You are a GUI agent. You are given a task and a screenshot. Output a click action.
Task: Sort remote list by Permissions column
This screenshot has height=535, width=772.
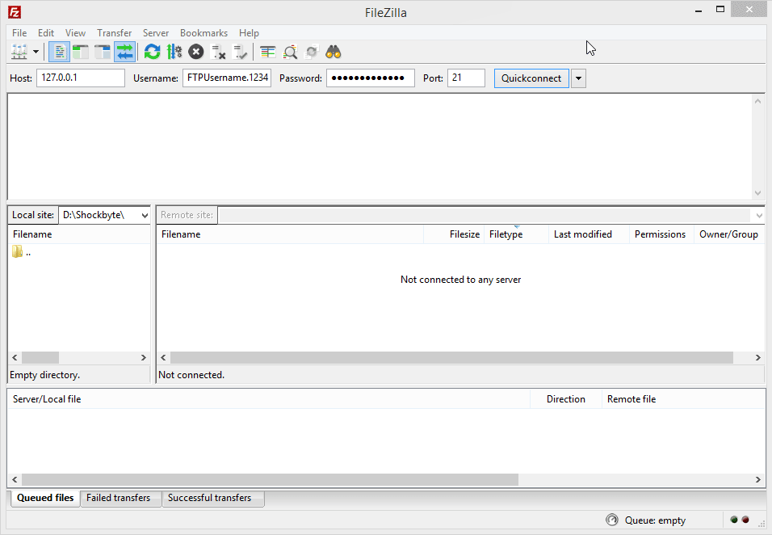661,234
